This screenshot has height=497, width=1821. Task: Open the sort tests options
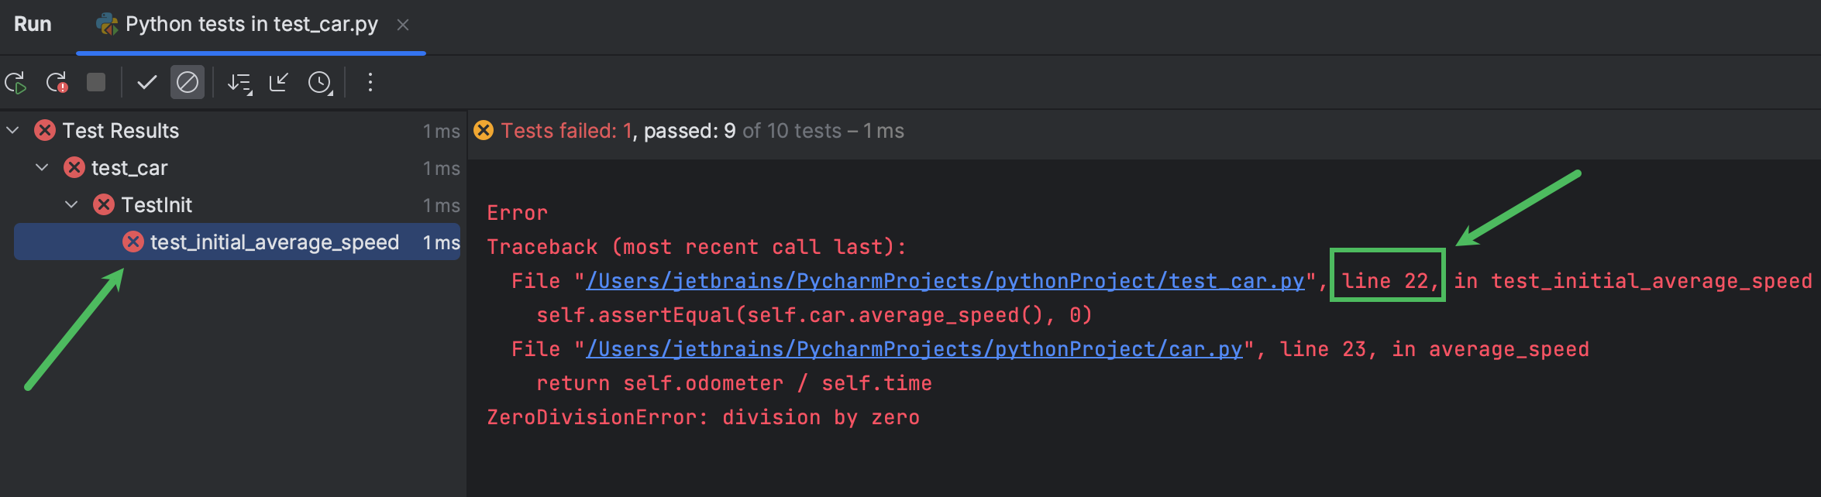click(239, 83)
